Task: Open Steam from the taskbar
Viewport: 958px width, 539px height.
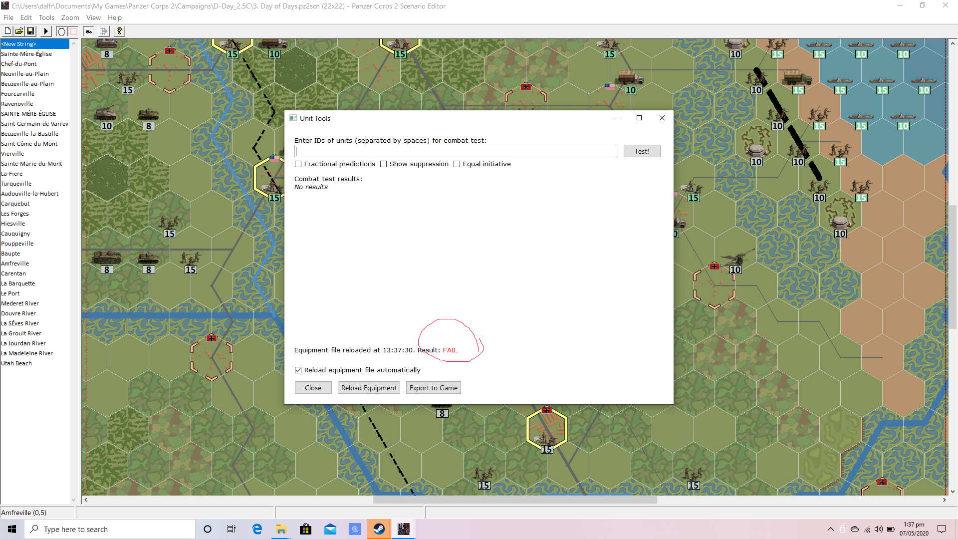Action: click(379, 529)
